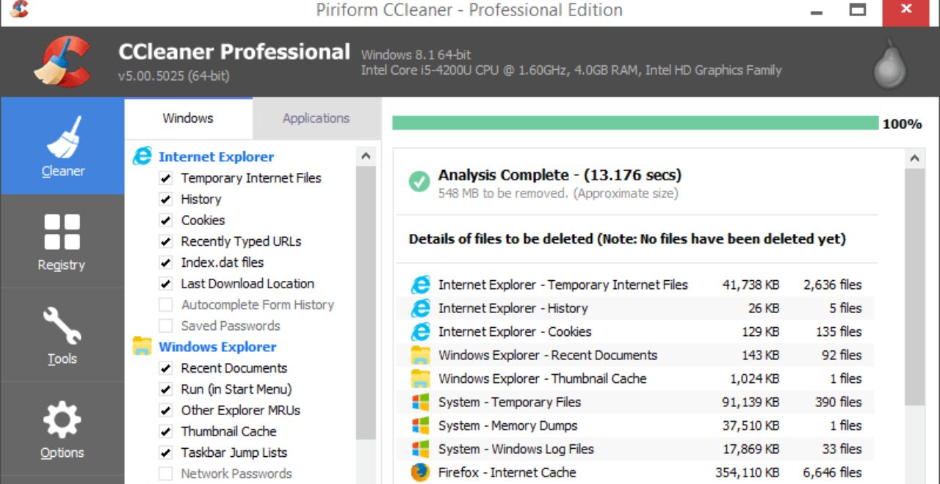Enable Saved Passwords checkbox
The width and height of the screenshot is (940, 484).
click(x=166, y=326)
